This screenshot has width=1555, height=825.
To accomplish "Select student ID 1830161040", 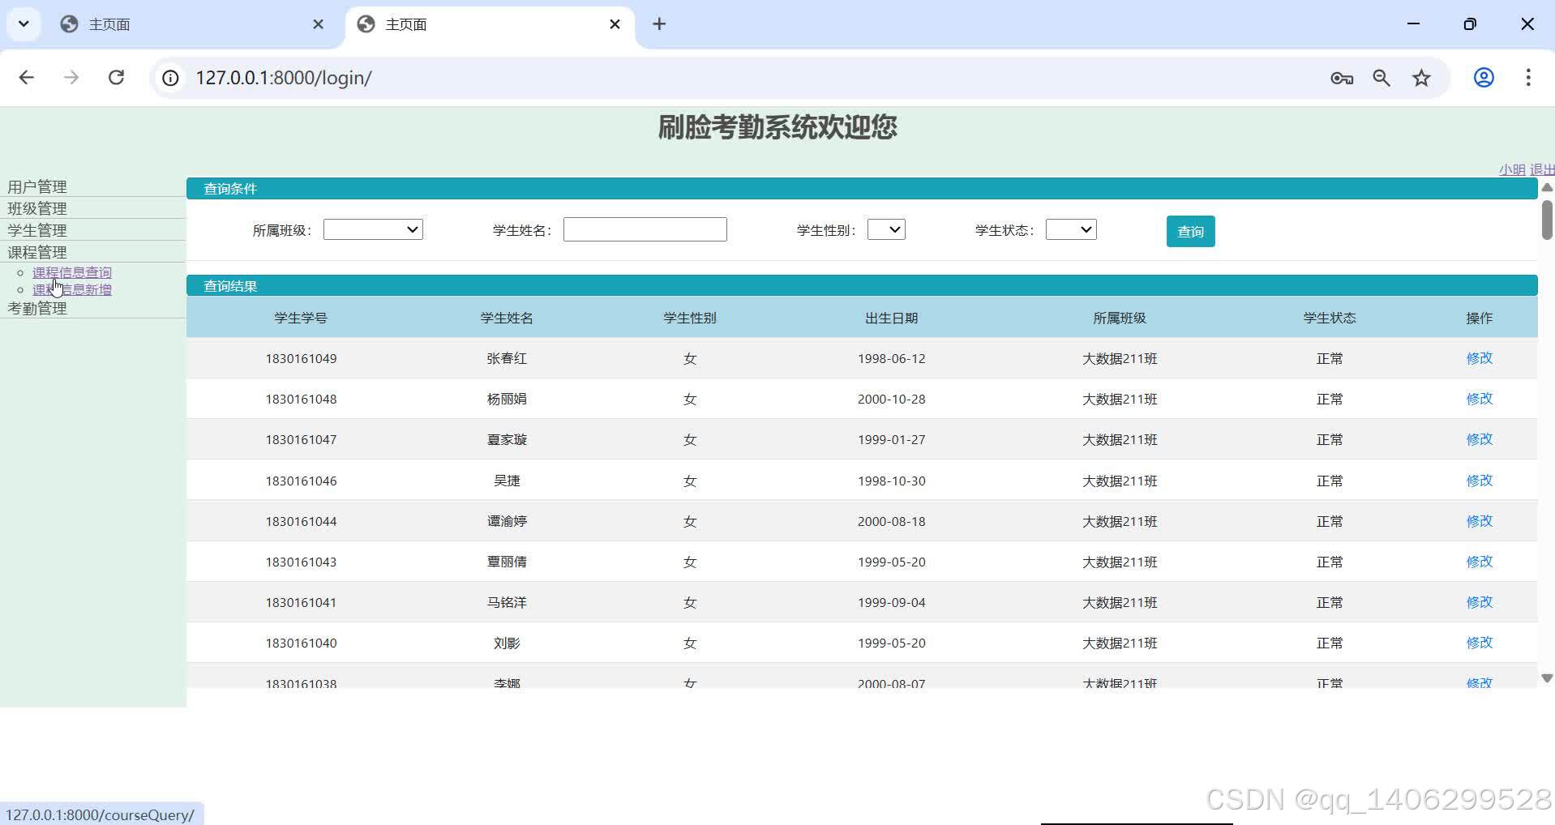I will pos(301,643).
